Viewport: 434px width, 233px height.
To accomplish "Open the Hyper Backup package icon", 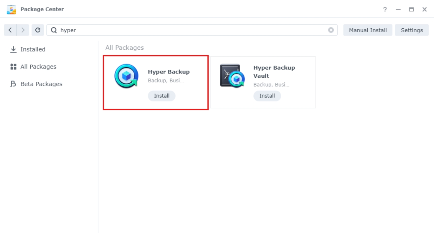I will click(x=126, y=76).
